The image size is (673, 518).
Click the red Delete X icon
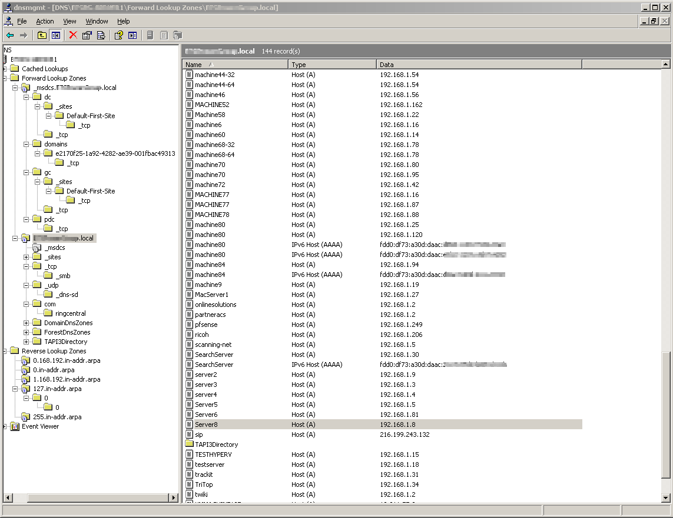click(x=73, y=35)
